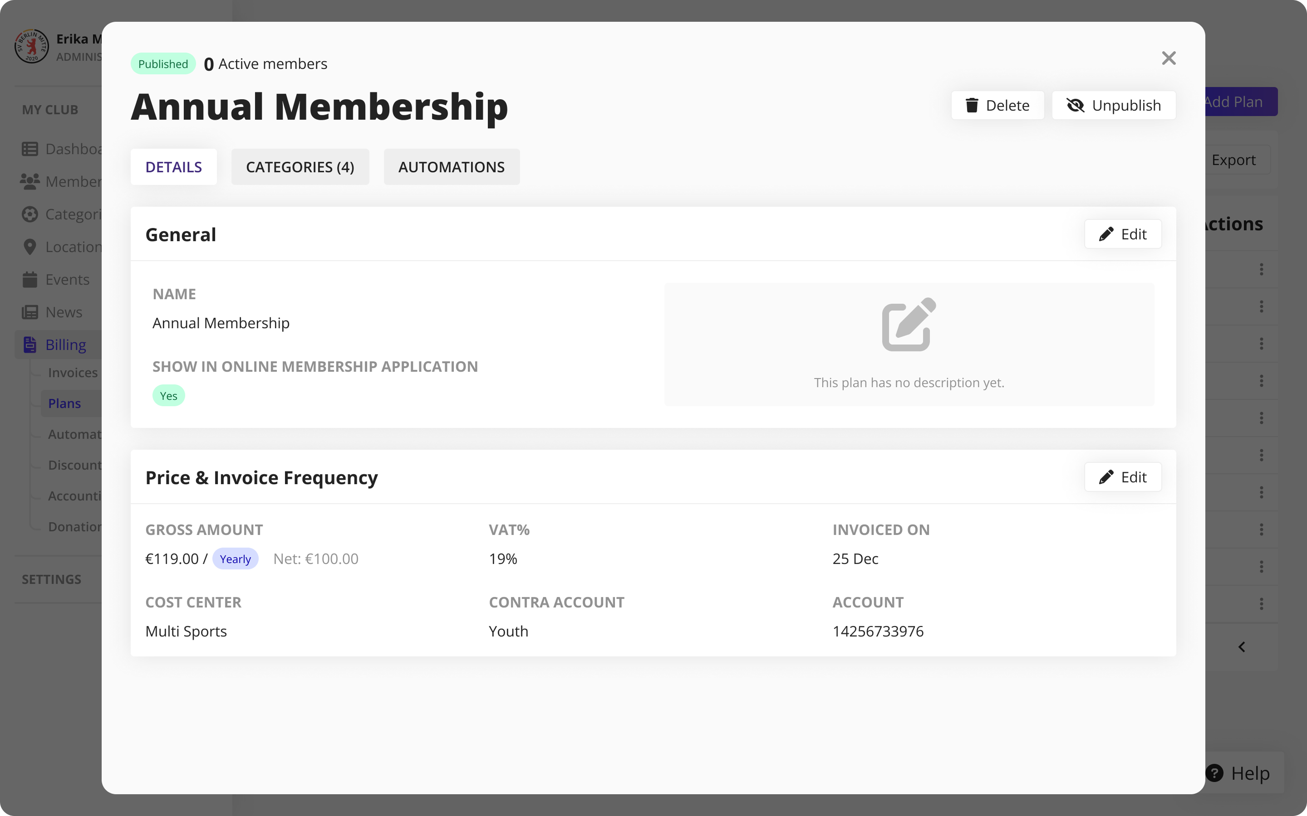Viewport: 1307px width, 816px height.
Task: Open Members from the sidebar
Action: [61, 181]
